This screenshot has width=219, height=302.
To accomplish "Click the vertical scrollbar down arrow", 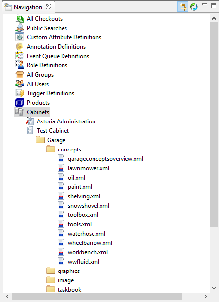I will tap(214, 288).
